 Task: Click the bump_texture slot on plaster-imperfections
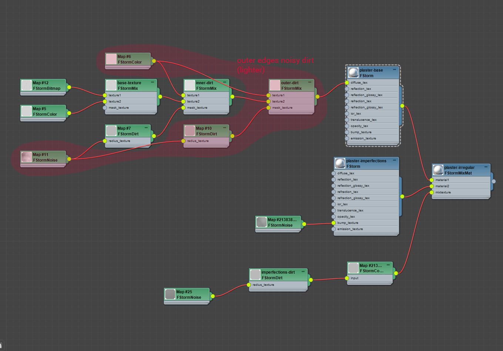pos(366,223)
